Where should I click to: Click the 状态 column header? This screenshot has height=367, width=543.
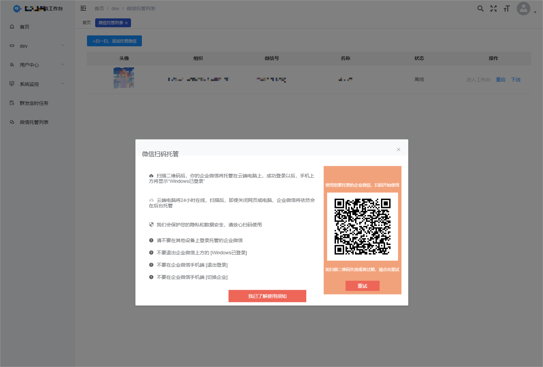pyautogui.click(x=419, y=58)
